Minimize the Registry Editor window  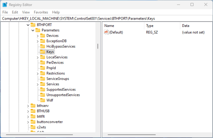(x=179, y=5)
